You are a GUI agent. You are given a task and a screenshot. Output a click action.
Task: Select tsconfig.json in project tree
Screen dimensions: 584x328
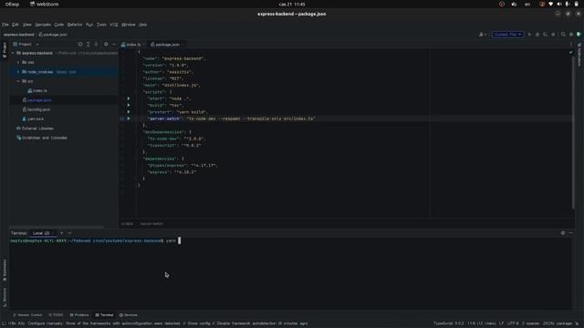pyautogui.click(x=36, y=109)
